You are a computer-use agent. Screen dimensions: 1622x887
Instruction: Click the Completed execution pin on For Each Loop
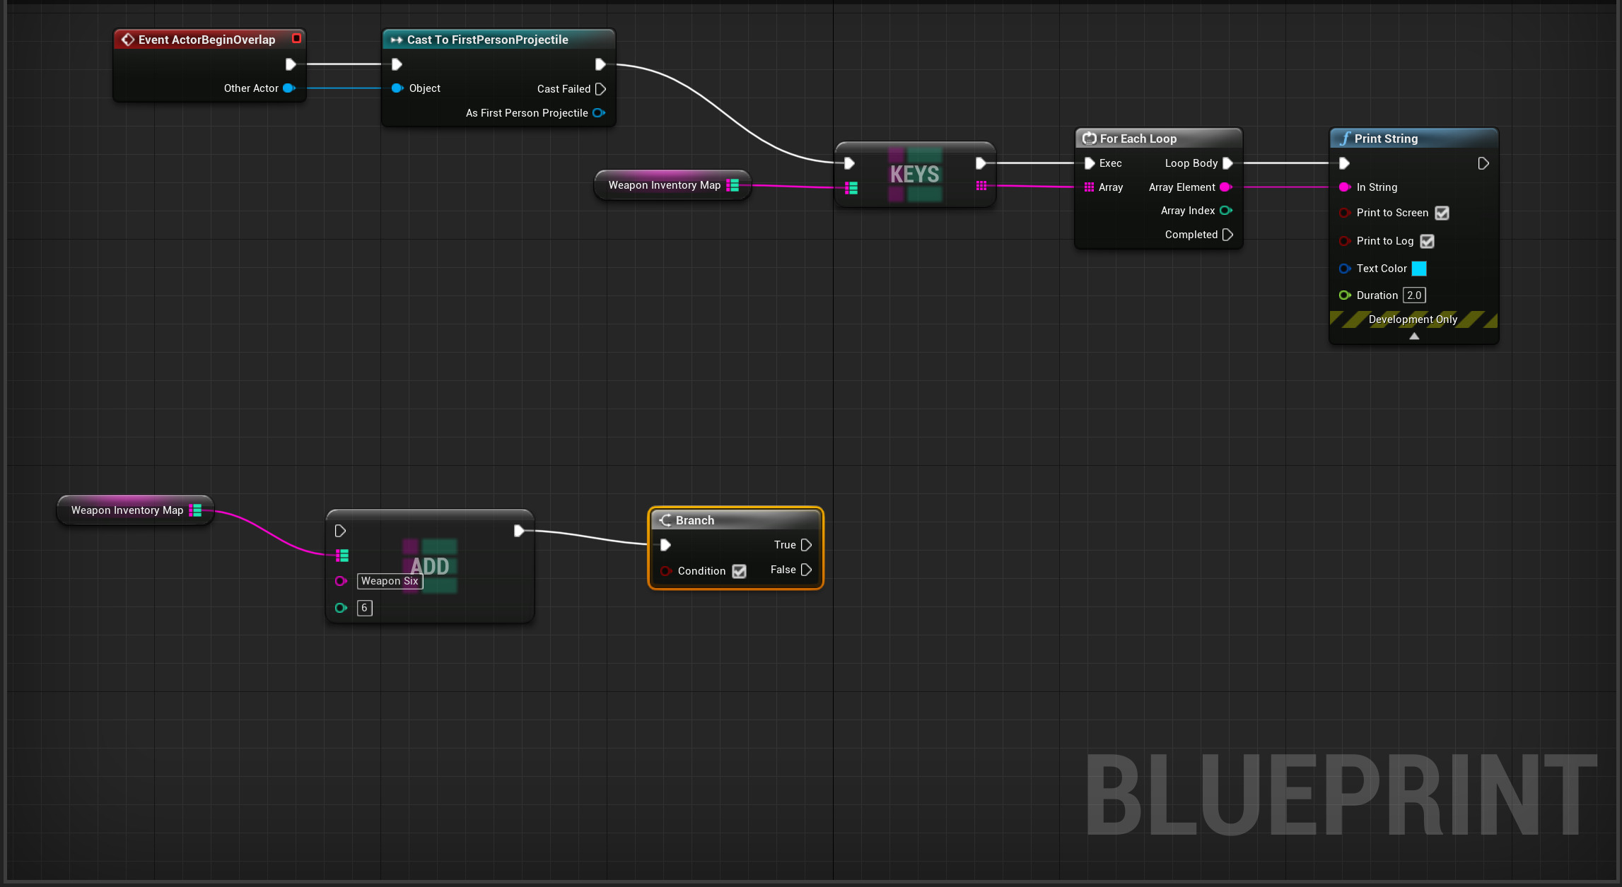1227,235
